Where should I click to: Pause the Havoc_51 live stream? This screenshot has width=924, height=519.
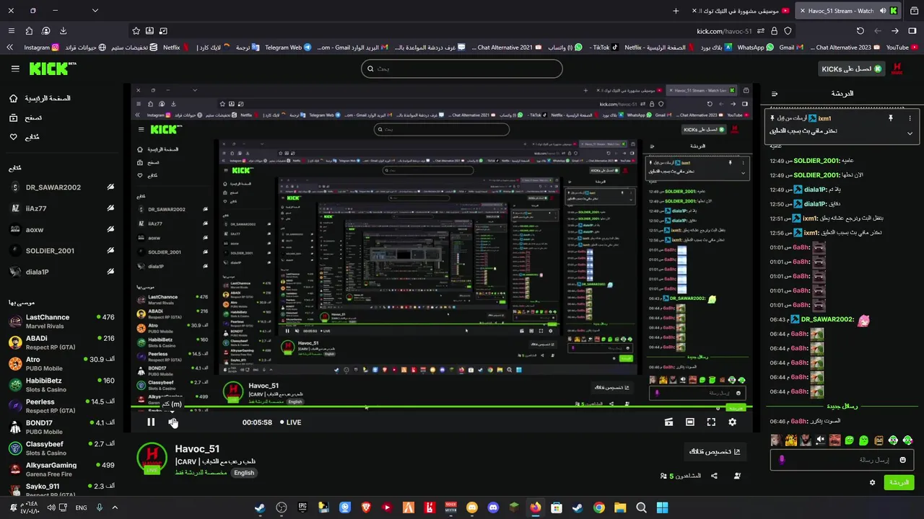(x=151, y=422)
